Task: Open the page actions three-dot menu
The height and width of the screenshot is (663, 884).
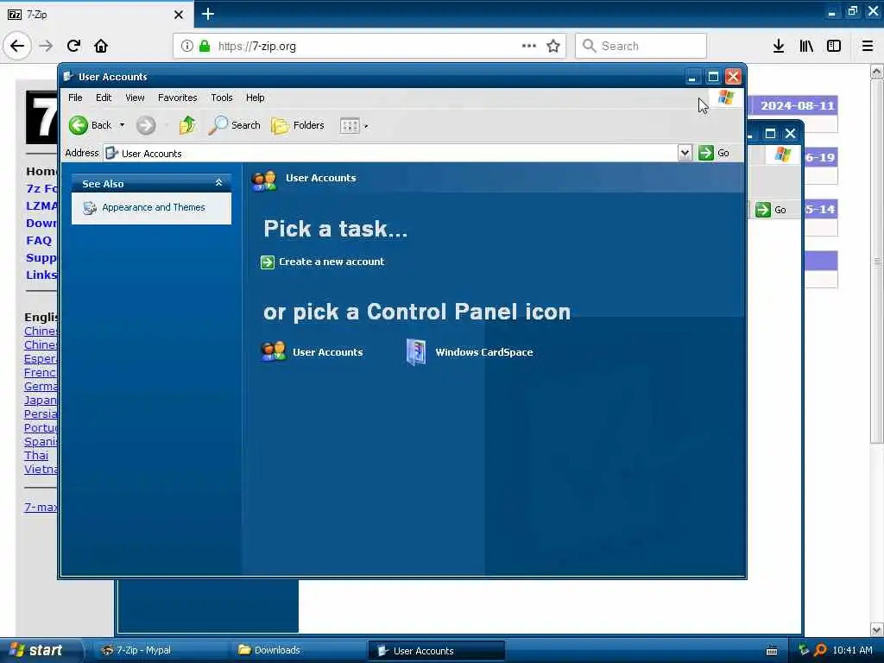Action: (x=529, y=46)
